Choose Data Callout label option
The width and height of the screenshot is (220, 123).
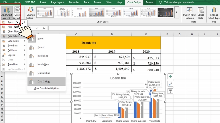coord(46,82)
